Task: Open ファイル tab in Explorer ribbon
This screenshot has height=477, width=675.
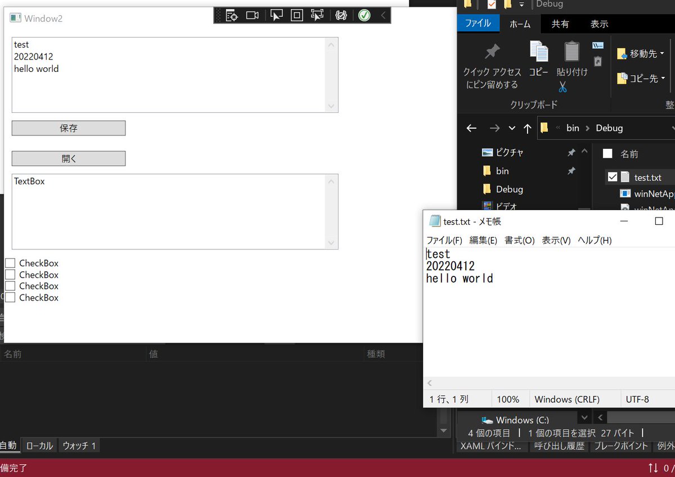Action: tap(478, 24)
